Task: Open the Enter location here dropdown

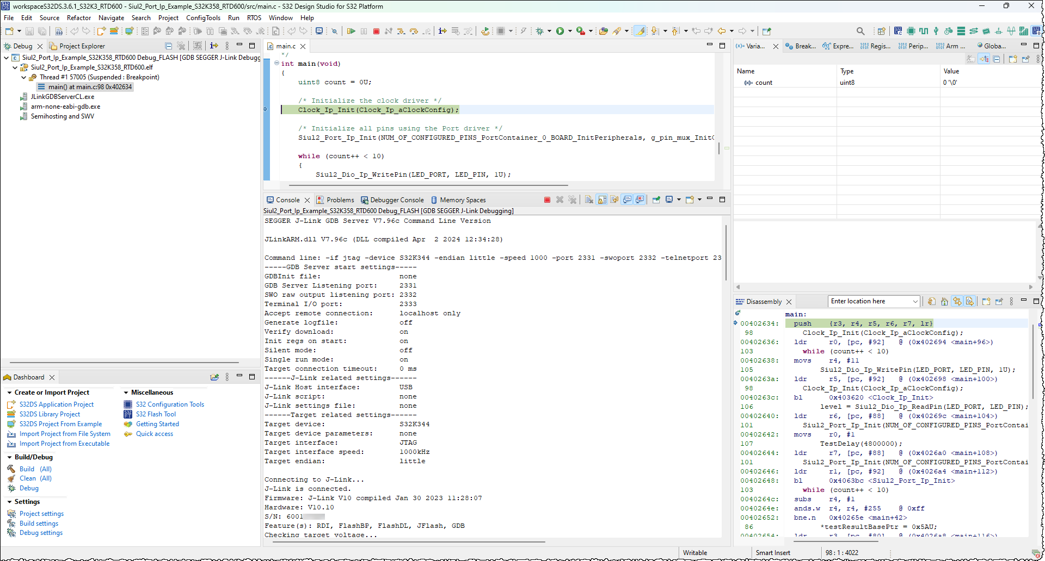Action: point(915,302)
